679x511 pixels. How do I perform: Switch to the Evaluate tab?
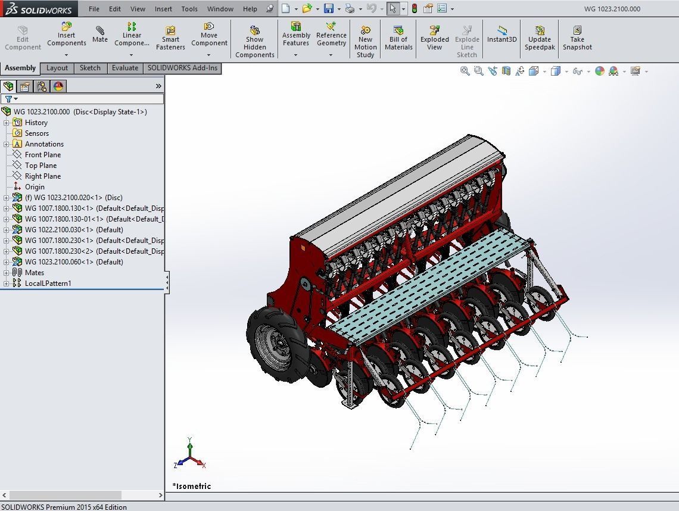tap(124, 68)
